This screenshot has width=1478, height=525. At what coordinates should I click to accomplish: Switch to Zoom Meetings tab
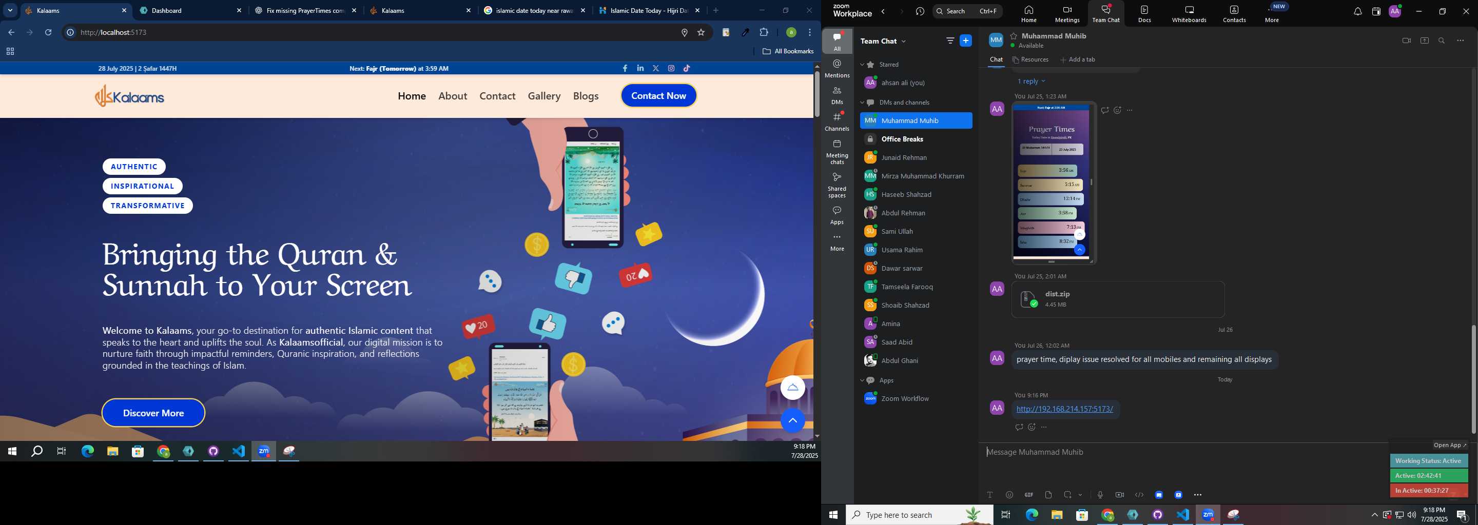point(1067,13)
